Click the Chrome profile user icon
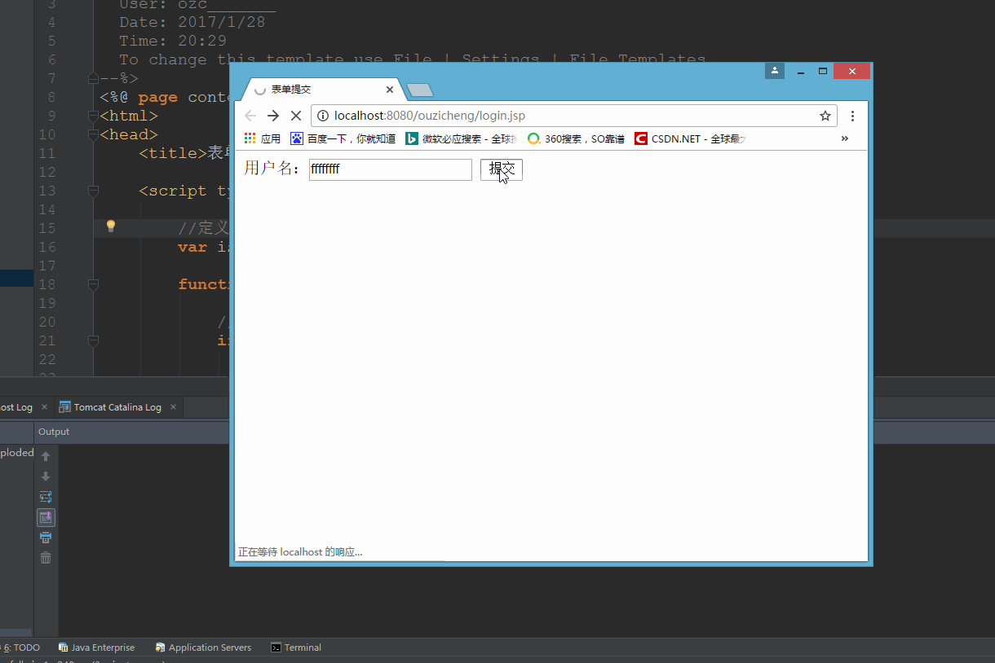Image resolution: width=995 pixels, height=663 pixels. point(775,71)
